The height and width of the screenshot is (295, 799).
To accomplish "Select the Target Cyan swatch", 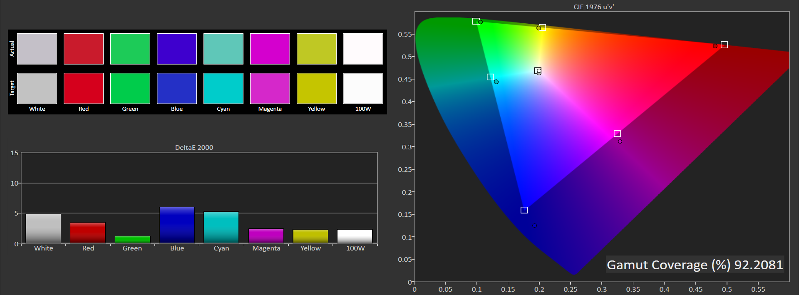I will [x=223, y=88].
